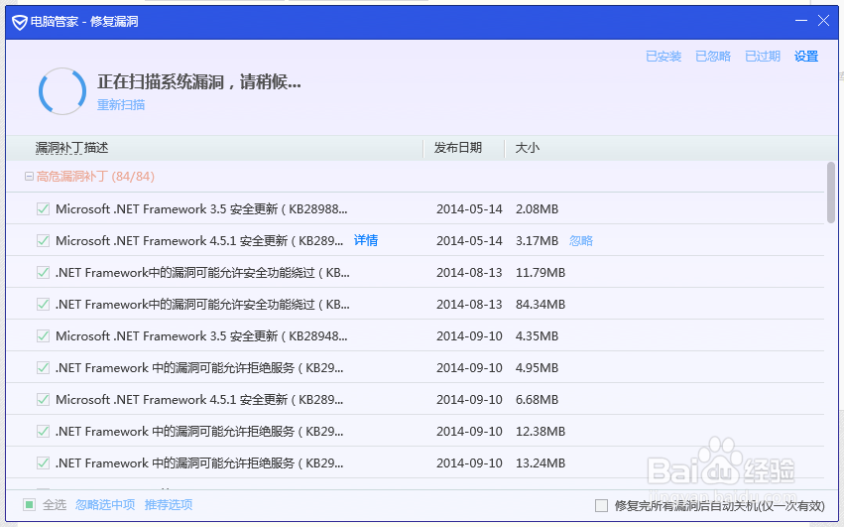This screenshot has height=527, width=844.
Task: Click the 12.38MB size value
Action: point(541,431)
